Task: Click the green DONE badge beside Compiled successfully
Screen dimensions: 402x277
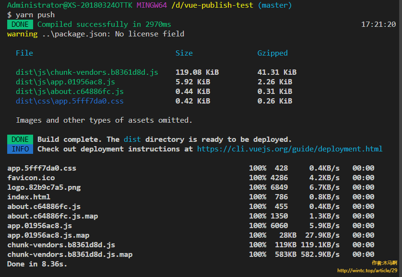Action: tap(20, 24)
